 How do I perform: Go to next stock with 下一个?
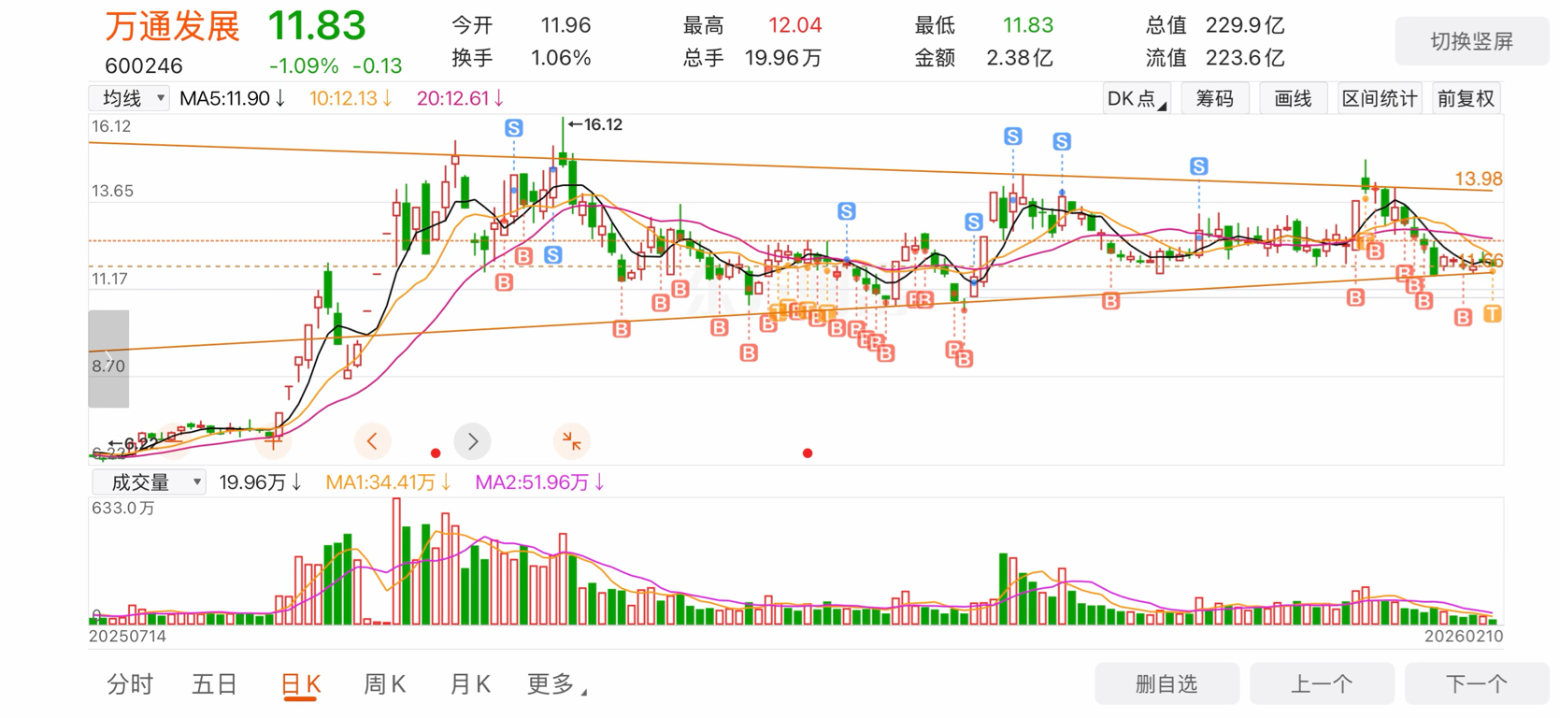click(1477, 684)
